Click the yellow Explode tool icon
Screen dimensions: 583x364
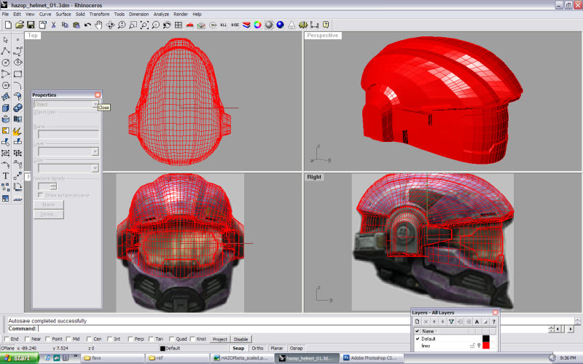(17, 130)
